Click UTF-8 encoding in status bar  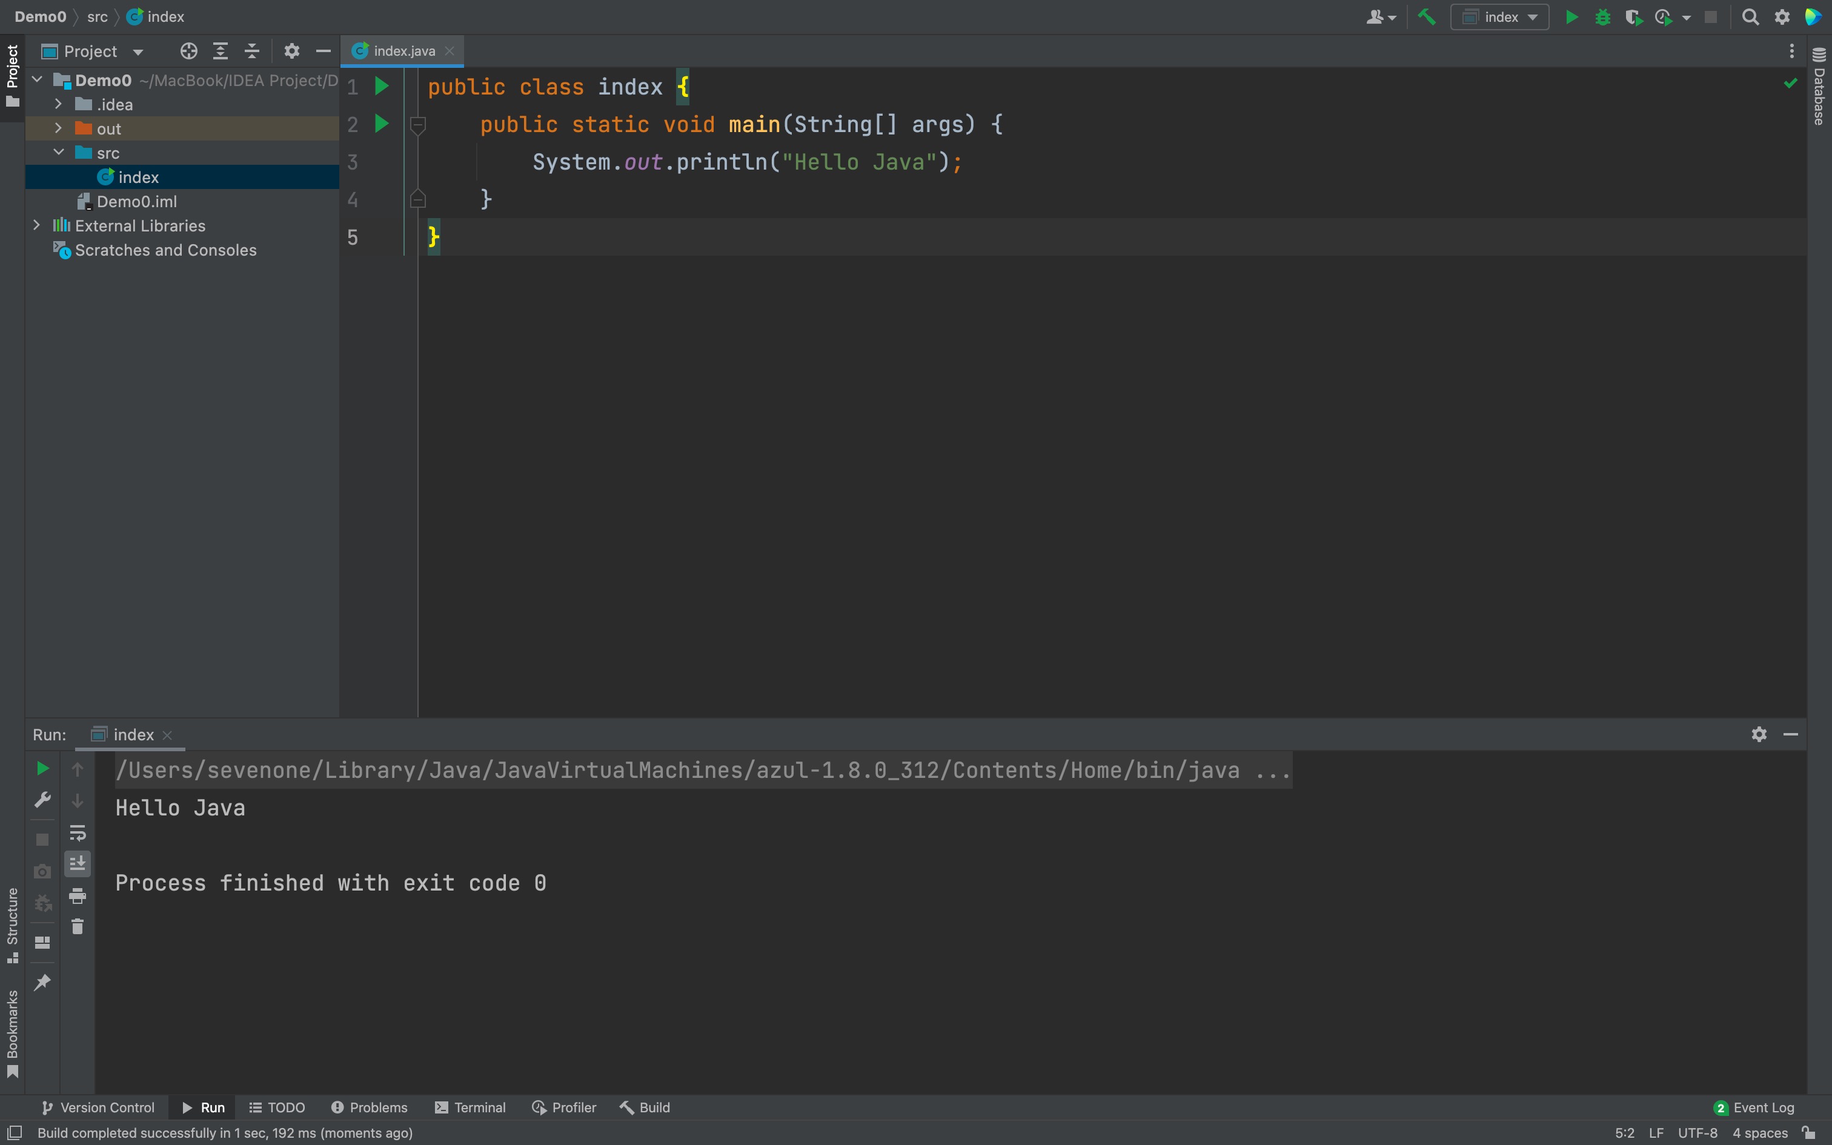click(1698, 1133)
